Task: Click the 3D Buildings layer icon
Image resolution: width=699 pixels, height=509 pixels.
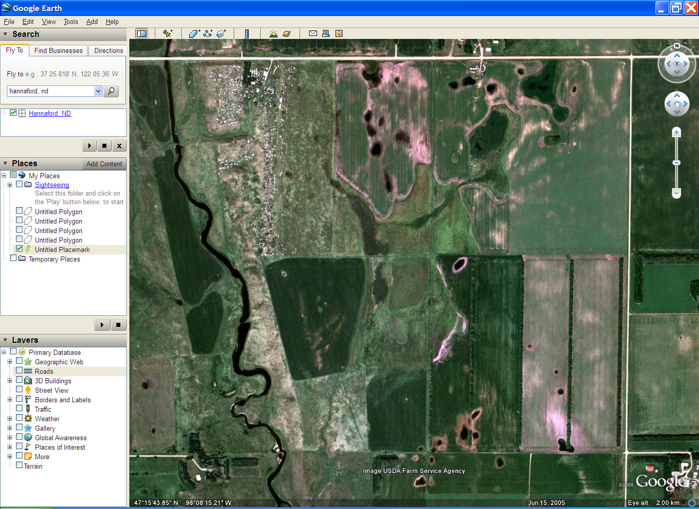Action: 28,380
